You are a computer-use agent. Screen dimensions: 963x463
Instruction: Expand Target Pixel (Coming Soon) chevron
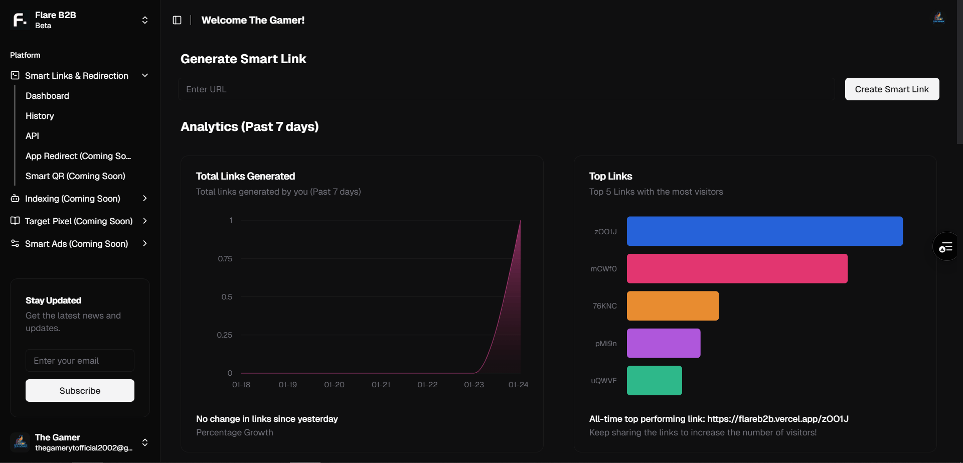tap(145, 221)
